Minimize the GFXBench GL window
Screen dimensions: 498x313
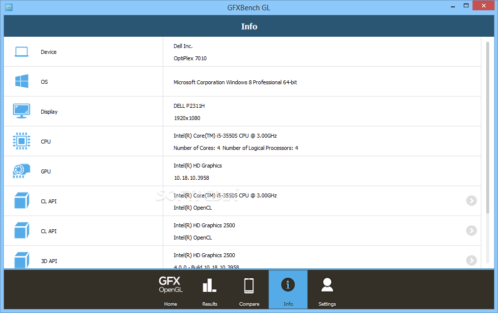(x=453, y=6)
